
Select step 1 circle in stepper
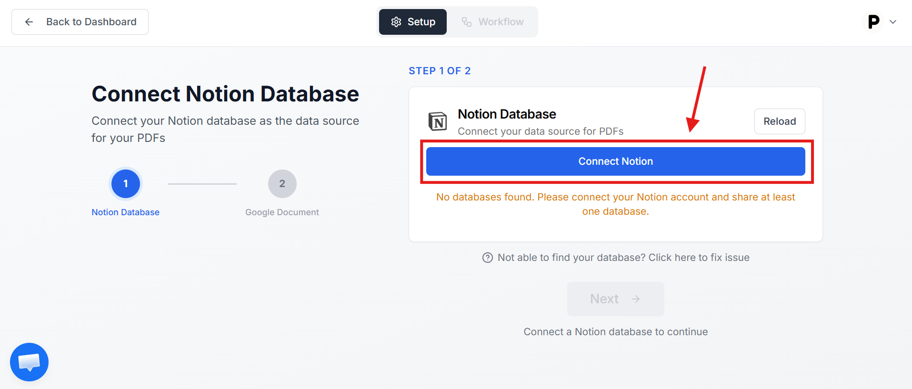[x=126, y=184]
